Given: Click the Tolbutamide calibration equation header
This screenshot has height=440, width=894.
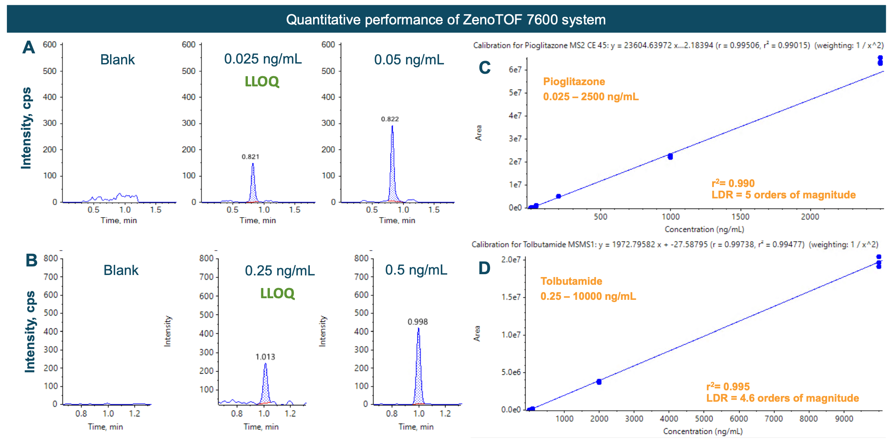Looking at the screenshot, I should click(675, 244).
